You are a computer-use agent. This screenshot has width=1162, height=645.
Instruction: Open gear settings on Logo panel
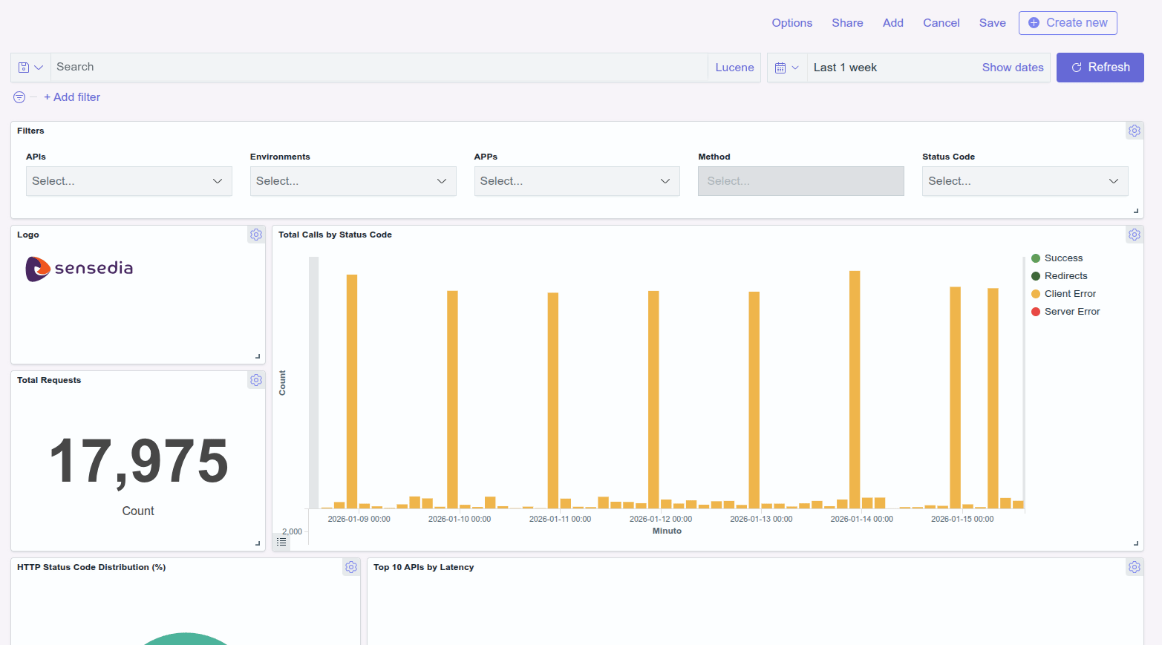(x=256, y=235)
